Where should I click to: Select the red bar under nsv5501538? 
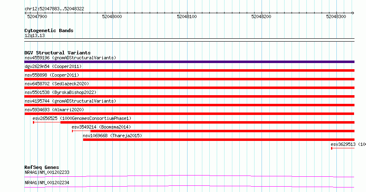pyautogui.click(x=189, y=96)
